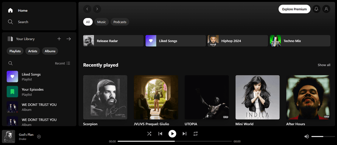Open the Scorpion album cover
This screenshot has height=145, width=337.
(x=105, y=97)
